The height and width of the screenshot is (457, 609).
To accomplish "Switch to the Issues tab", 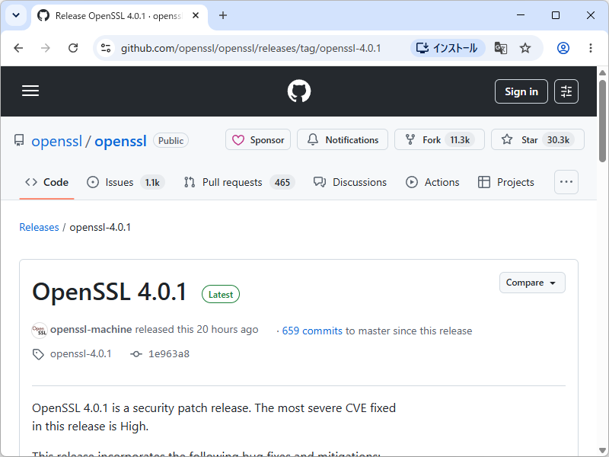I will click(126, 182).
